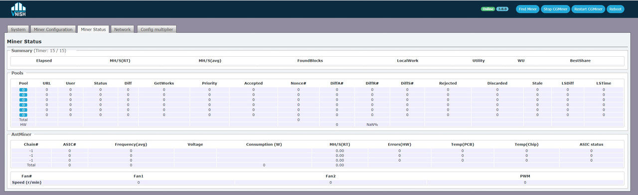The height and width of the screenshot is (195, 638).
Task: Click the Frequency(avg) column header
Action: tap(131, 144)
